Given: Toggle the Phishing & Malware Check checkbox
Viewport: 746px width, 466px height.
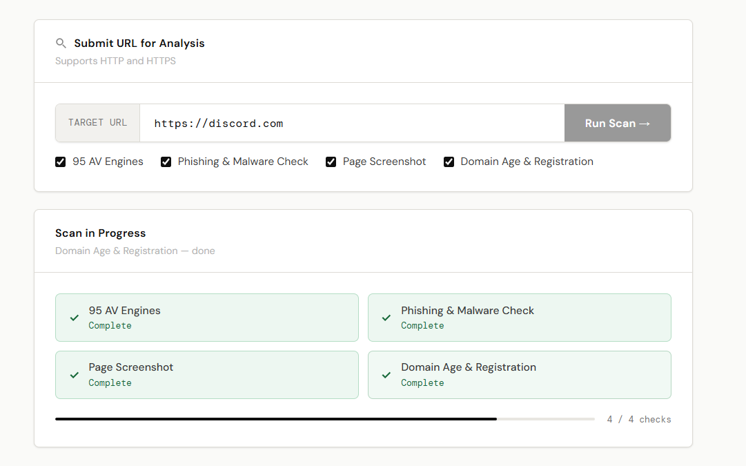Looking at the screenshot, I should 166,162.
